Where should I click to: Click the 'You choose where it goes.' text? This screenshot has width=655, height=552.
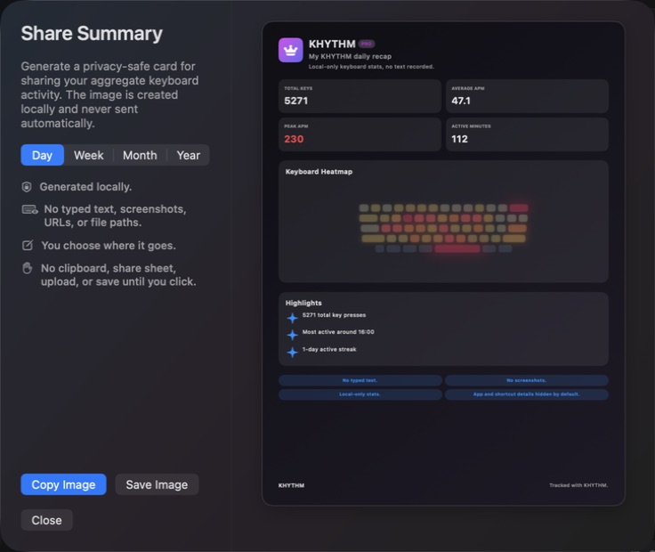tap(109, 246)
